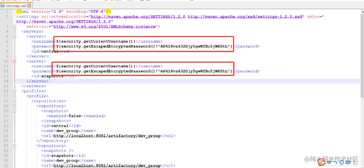The image size is (364, 168).
Task: Click the </snapshots> closing tag on line 22
Action: coord(56,121)
